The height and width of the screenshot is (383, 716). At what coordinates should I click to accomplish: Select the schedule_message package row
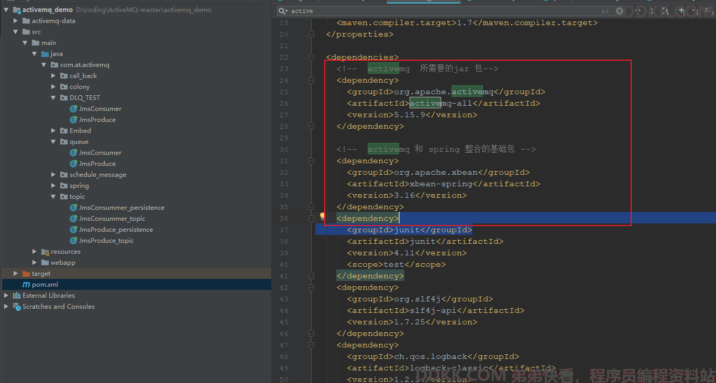pyautogui.click(x=136, y=175)
